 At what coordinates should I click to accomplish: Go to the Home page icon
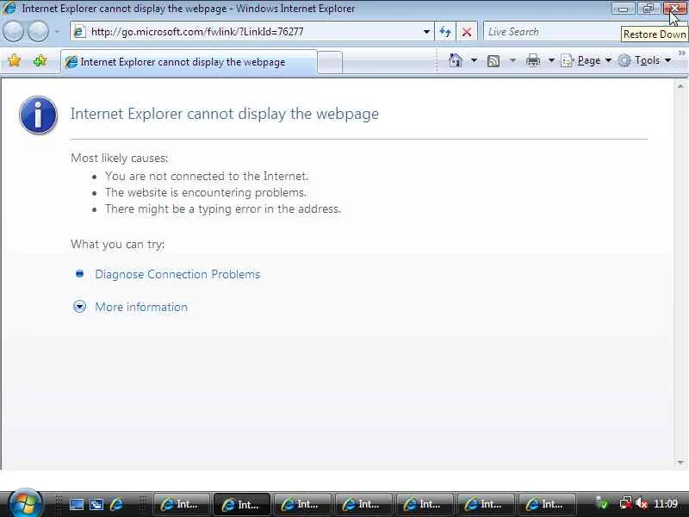(x=456, y=60)
